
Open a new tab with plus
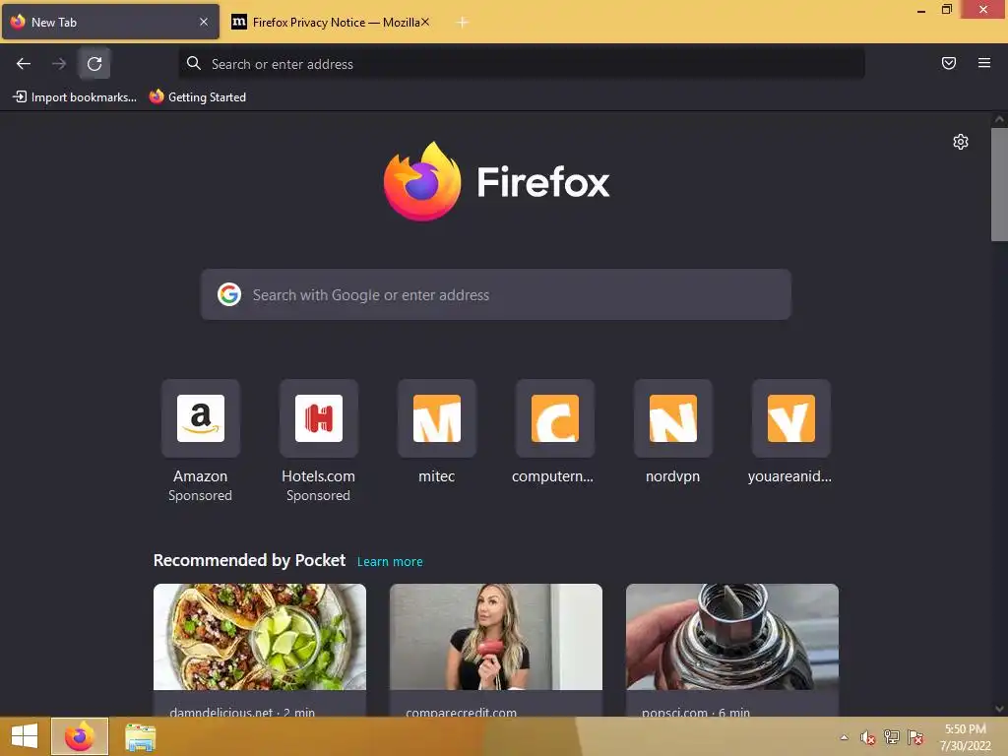463,23
